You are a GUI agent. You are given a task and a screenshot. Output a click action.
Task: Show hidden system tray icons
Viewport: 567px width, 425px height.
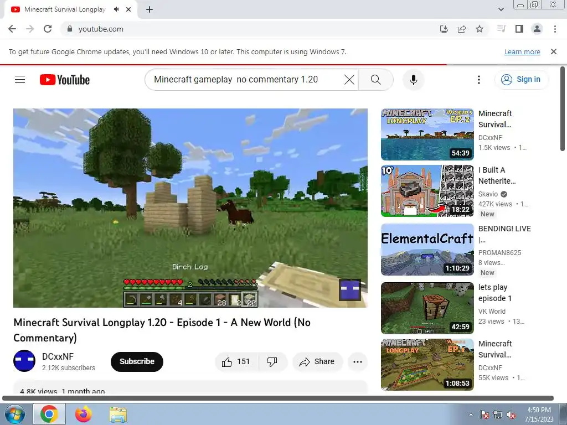(x=471, y=414)
